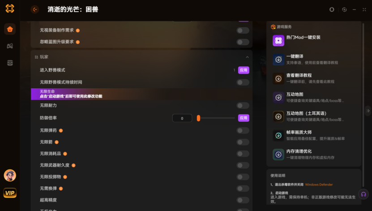This screenshot has width=372, height=211.
Task: Open the Windows Defender link
Action: (319, 185)
